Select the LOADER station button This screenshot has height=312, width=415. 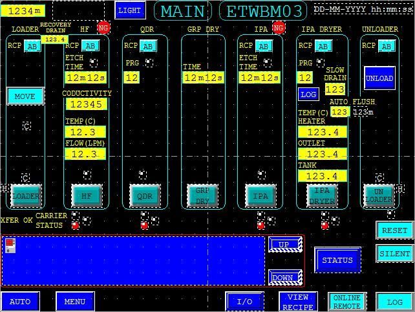(26, 196)
